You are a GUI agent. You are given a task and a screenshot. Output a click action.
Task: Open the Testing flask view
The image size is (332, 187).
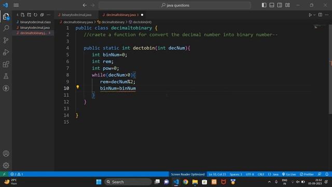point(6,76)
